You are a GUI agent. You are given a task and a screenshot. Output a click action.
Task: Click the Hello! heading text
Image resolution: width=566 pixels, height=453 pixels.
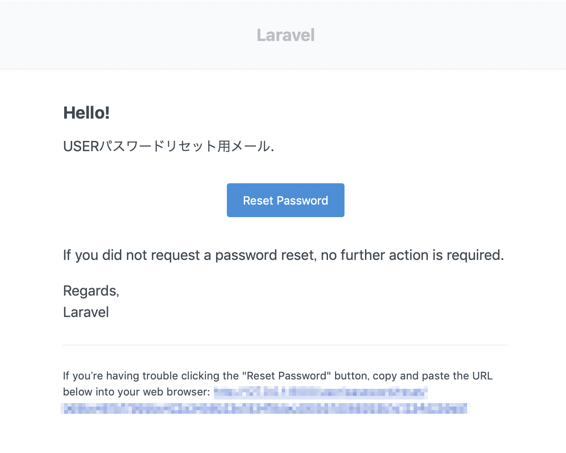tap(86, 112)
